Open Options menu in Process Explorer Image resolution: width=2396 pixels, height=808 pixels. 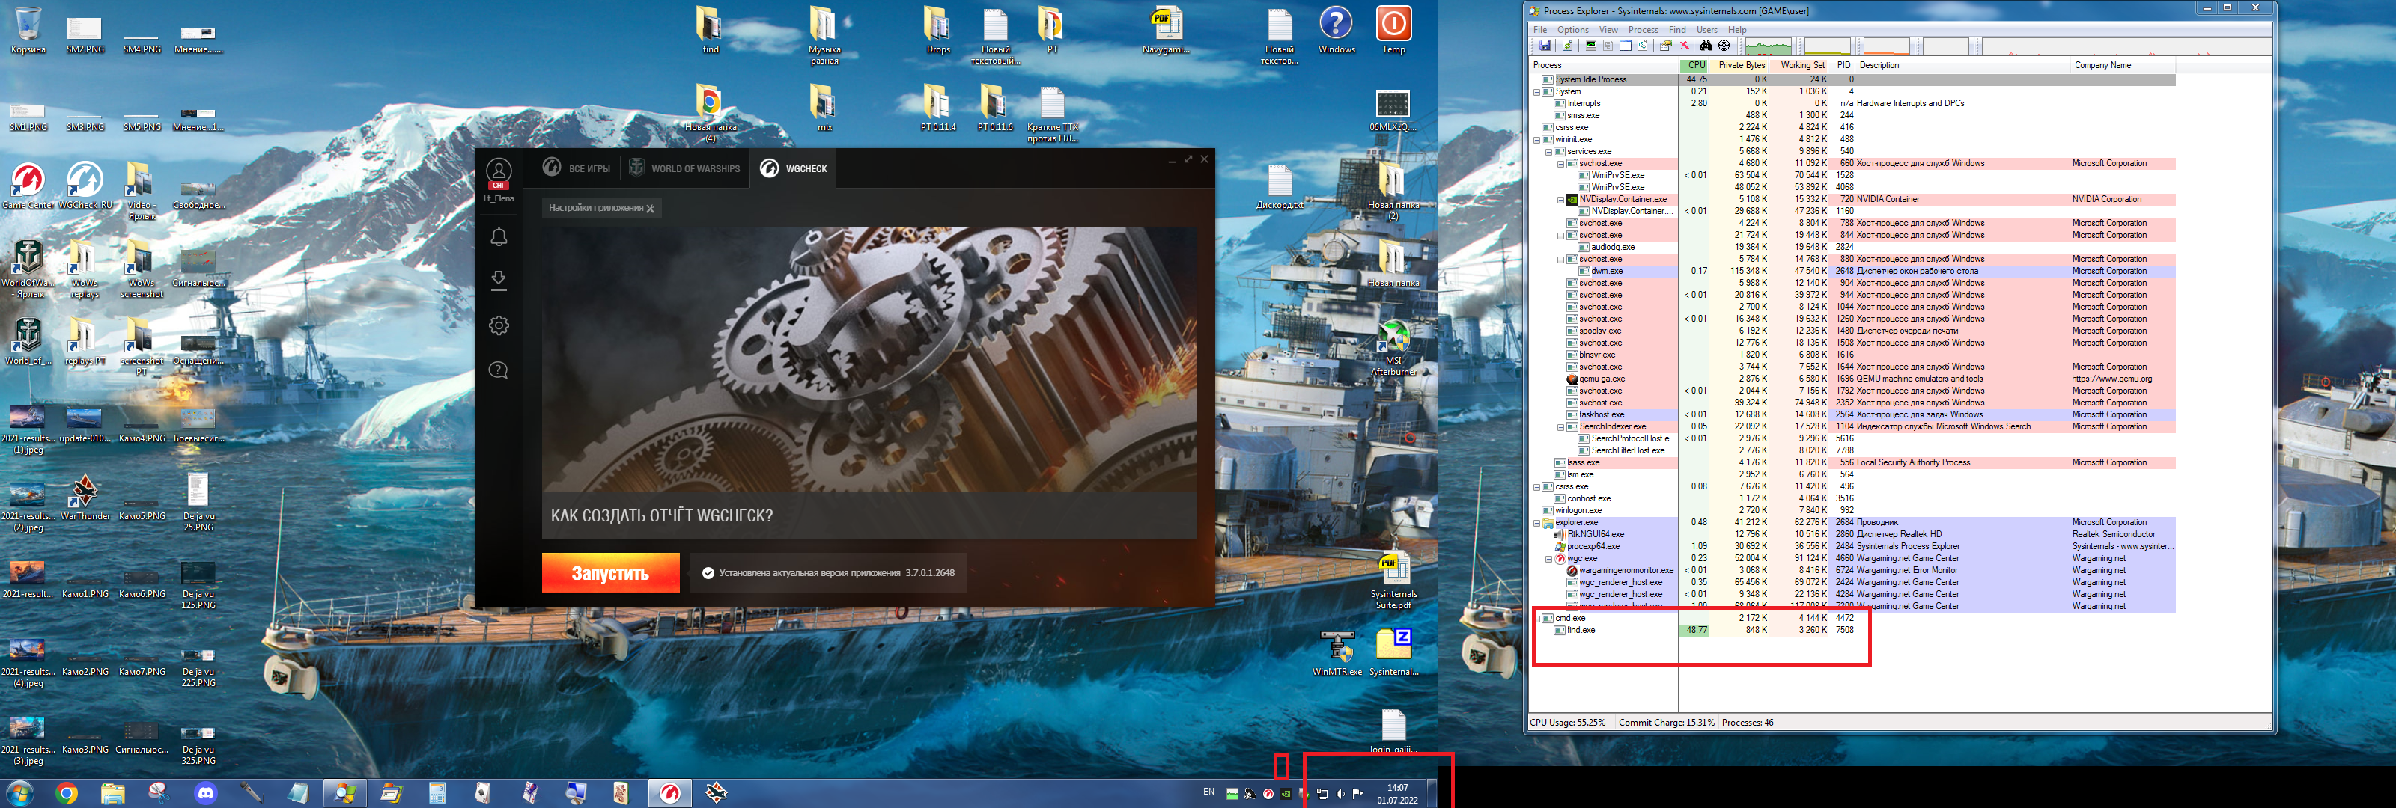tap(1574, 31)
